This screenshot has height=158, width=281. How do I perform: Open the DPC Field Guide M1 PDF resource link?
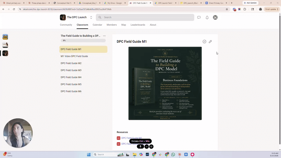click(x=131, y=138)
